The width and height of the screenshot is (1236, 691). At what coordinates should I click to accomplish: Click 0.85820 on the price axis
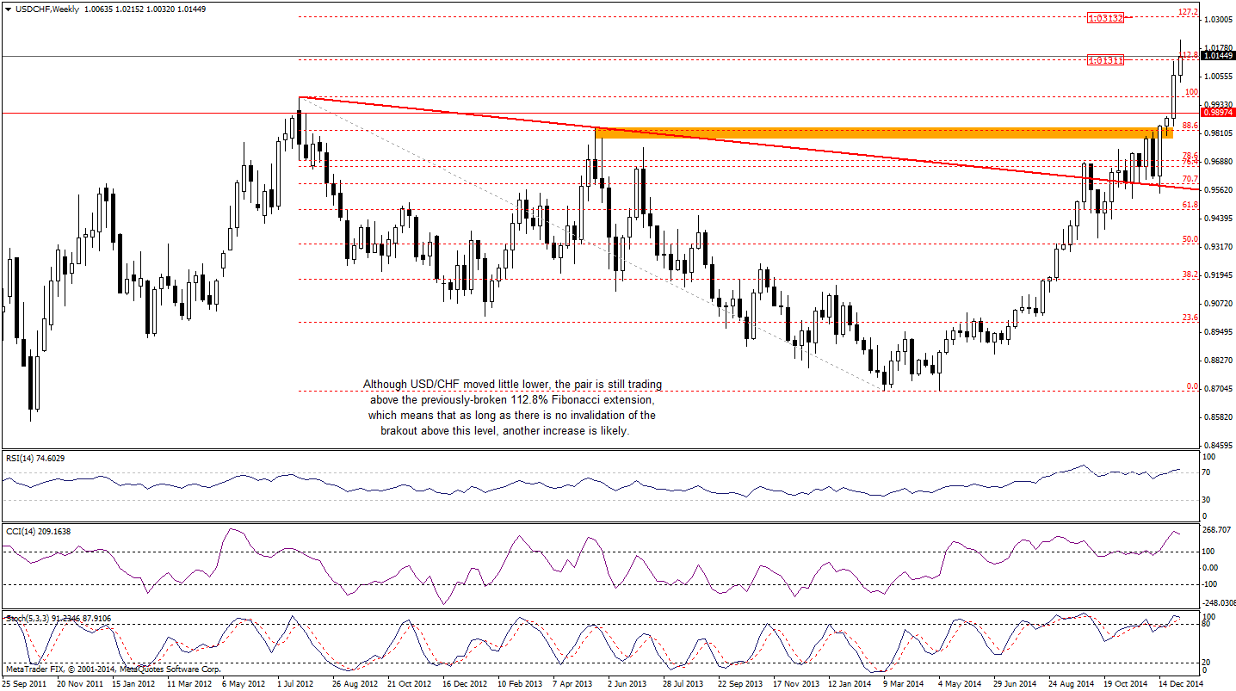pos(1220,416)
